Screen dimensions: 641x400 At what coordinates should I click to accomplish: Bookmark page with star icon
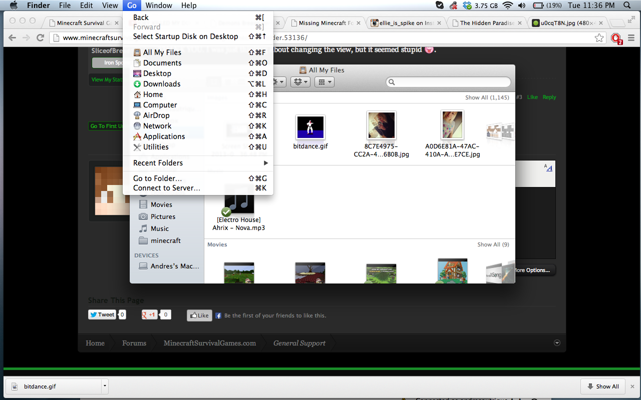599,38
